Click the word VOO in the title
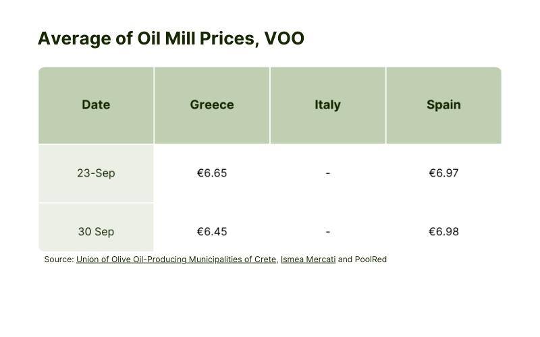Screen dimensions: 540x337 coord(284,38)
